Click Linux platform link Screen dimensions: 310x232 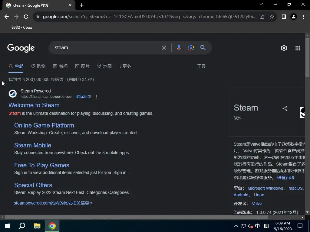coord(259,195)
